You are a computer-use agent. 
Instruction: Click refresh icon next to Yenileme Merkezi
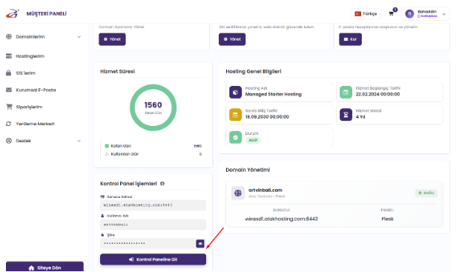[9, 124]
